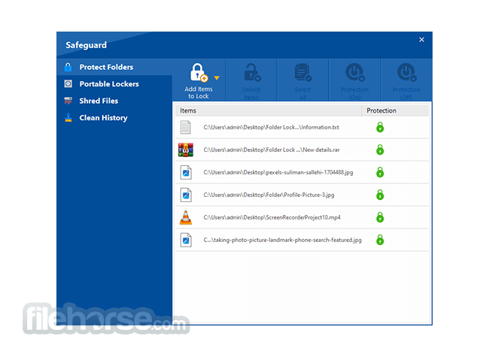The width and height of the screenshot is (489, 357).
Task: Close the Safeguard window
Action: pyautogui.click(x=421, y=40)
